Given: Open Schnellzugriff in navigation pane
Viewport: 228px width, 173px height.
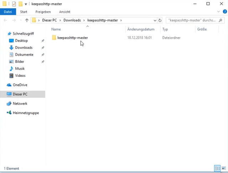Looking at the screenshot, I should pos(23,34).
